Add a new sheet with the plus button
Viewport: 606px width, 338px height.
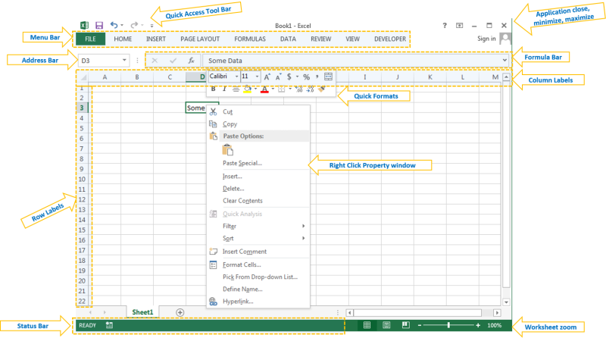(x=180, y=312)
